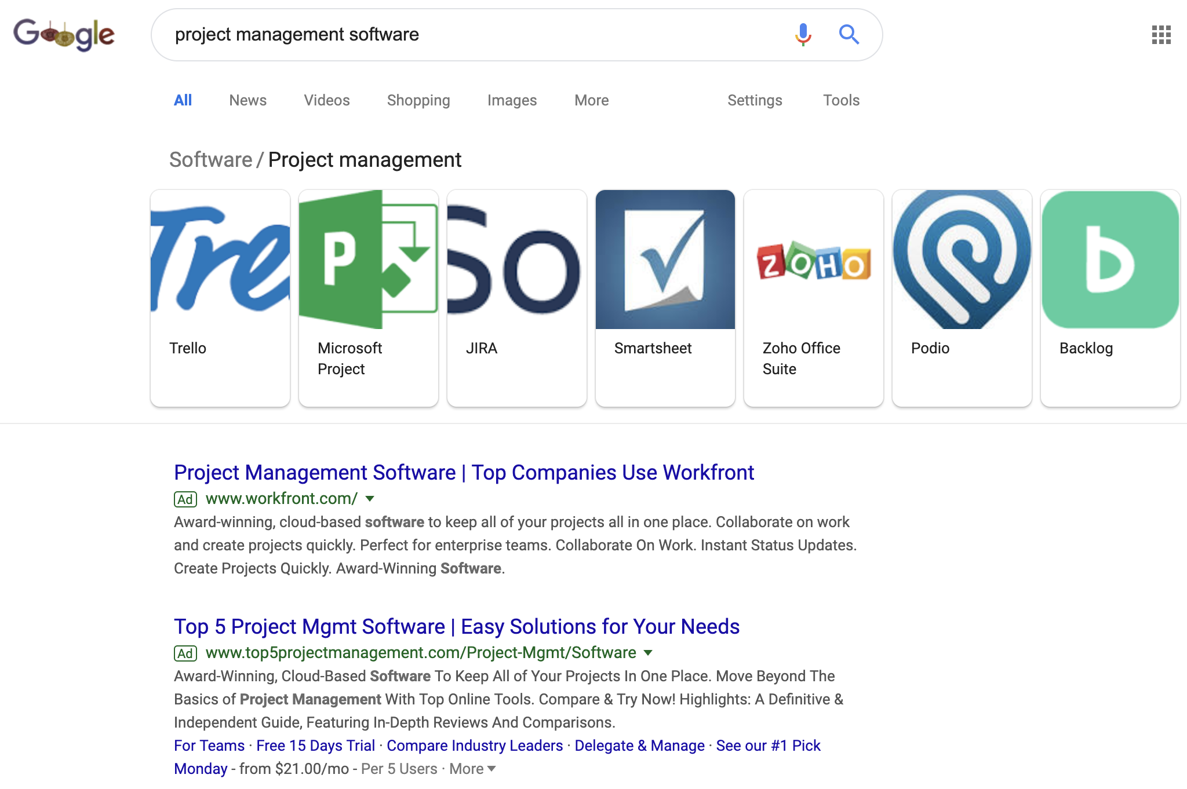
Task: Click the Ad badge beside workfront.com
Action: tap(185, 499)
